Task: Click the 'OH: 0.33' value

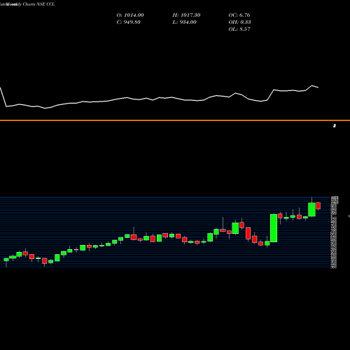Action: [x=239, y=22]
